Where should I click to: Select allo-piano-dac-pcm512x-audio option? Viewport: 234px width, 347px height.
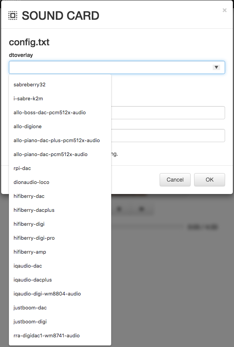pos(60,154)
